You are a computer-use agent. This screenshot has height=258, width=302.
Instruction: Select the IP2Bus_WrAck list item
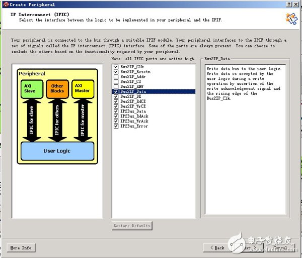(132, 121)
